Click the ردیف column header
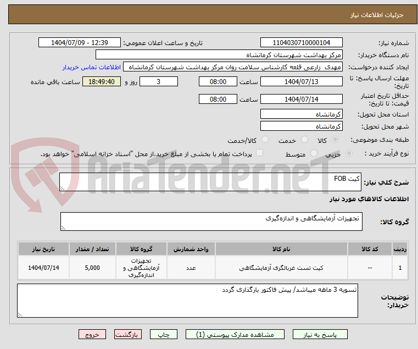Viewport: 418px width, 349px height. 400,249
